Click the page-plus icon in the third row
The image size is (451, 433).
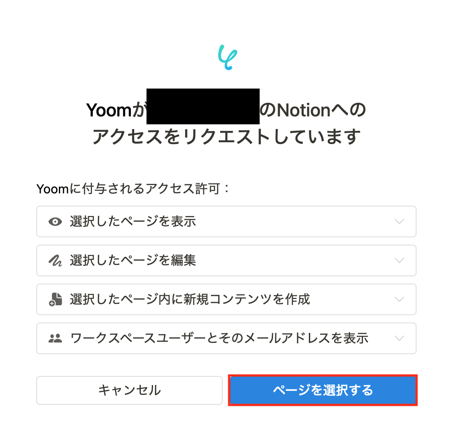(x=54, y=299)
